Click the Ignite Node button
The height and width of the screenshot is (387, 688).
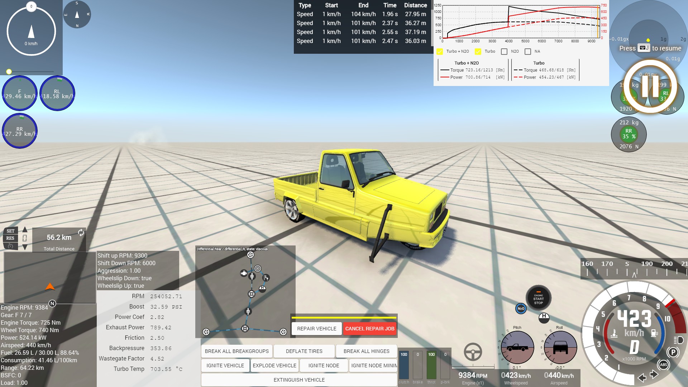pyautogui.click(x=324, y=365)
